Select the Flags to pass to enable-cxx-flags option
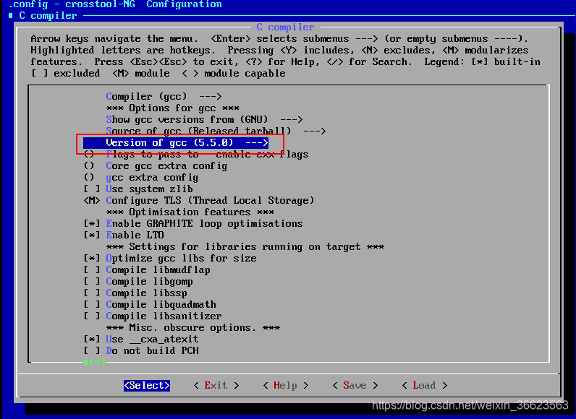Image resolution: width=576 pixels, height=419 pixels. pyautogui.click(x=196, y=155)
